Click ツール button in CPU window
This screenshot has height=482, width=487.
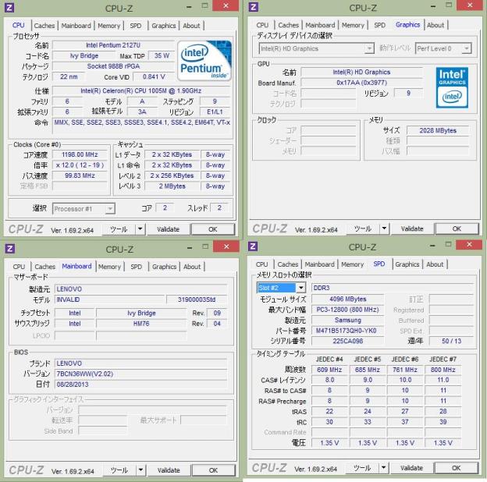(x=119, y=229)
